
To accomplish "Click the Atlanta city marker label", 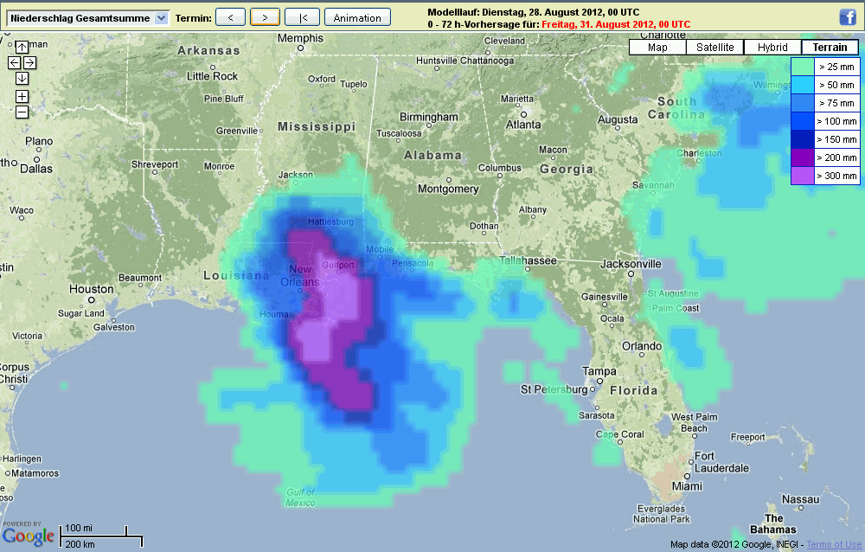I will 523,125.
